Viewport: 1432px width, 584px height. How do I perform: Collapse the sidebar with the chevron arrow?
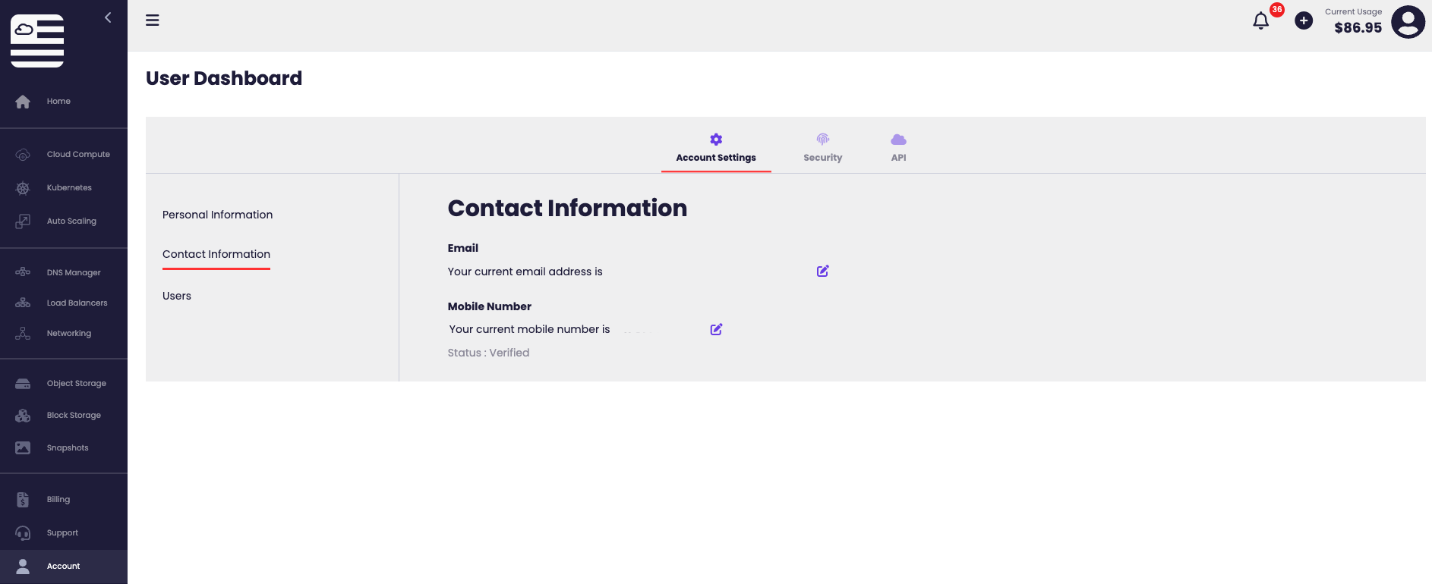coord(108,17)
